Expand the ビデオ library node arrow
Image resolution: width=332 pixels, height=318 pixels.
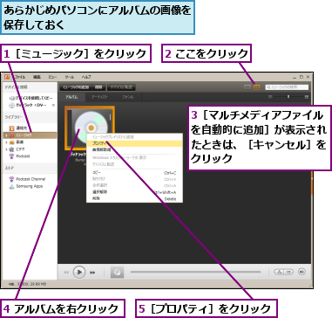6,149
